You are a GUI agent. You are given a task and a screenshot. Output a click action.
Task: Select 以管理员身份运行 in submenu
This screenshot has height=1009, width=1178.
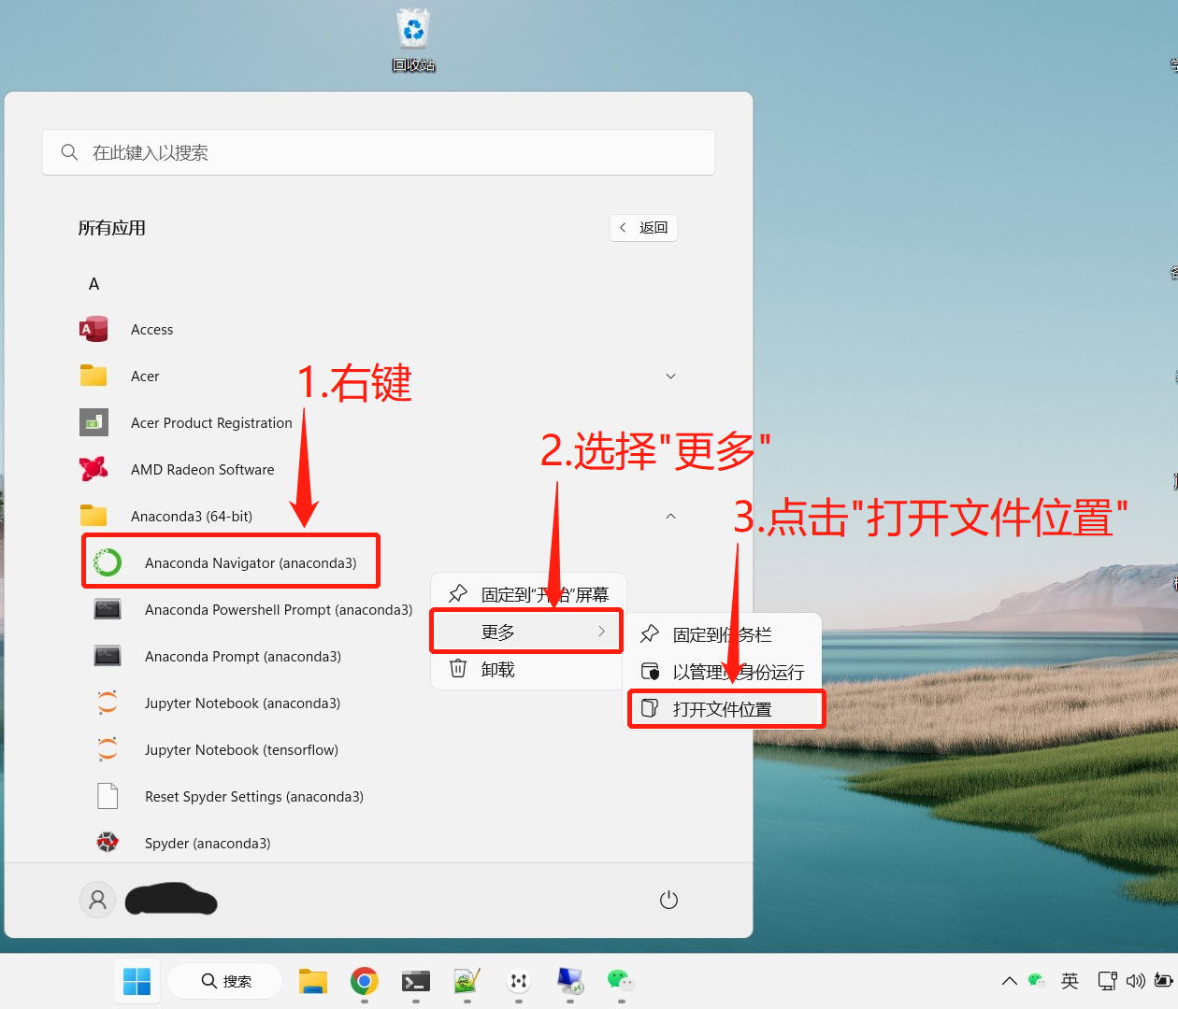pos(723,672)
